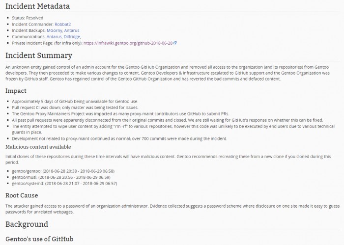Click the Gentoo's use of GitHub heading
The height and width of the screenshot is (245, 344).
point(39,239)
